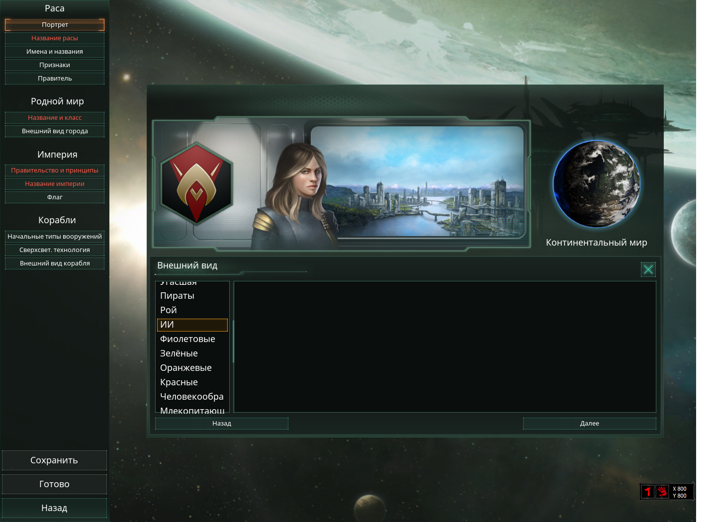Close the Внешний вид panel with X
The width and height of the screenshot is (713, 522).
(648, 269)
